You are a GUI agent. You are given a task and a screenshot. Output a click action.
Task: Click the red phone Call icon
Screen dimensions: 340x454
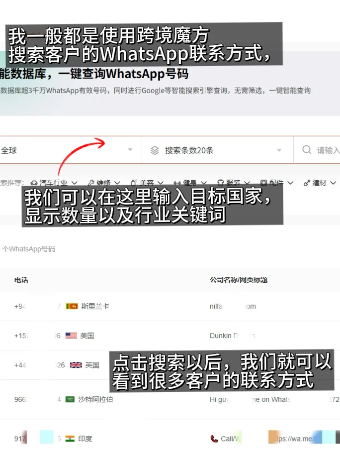coord(214,439)
